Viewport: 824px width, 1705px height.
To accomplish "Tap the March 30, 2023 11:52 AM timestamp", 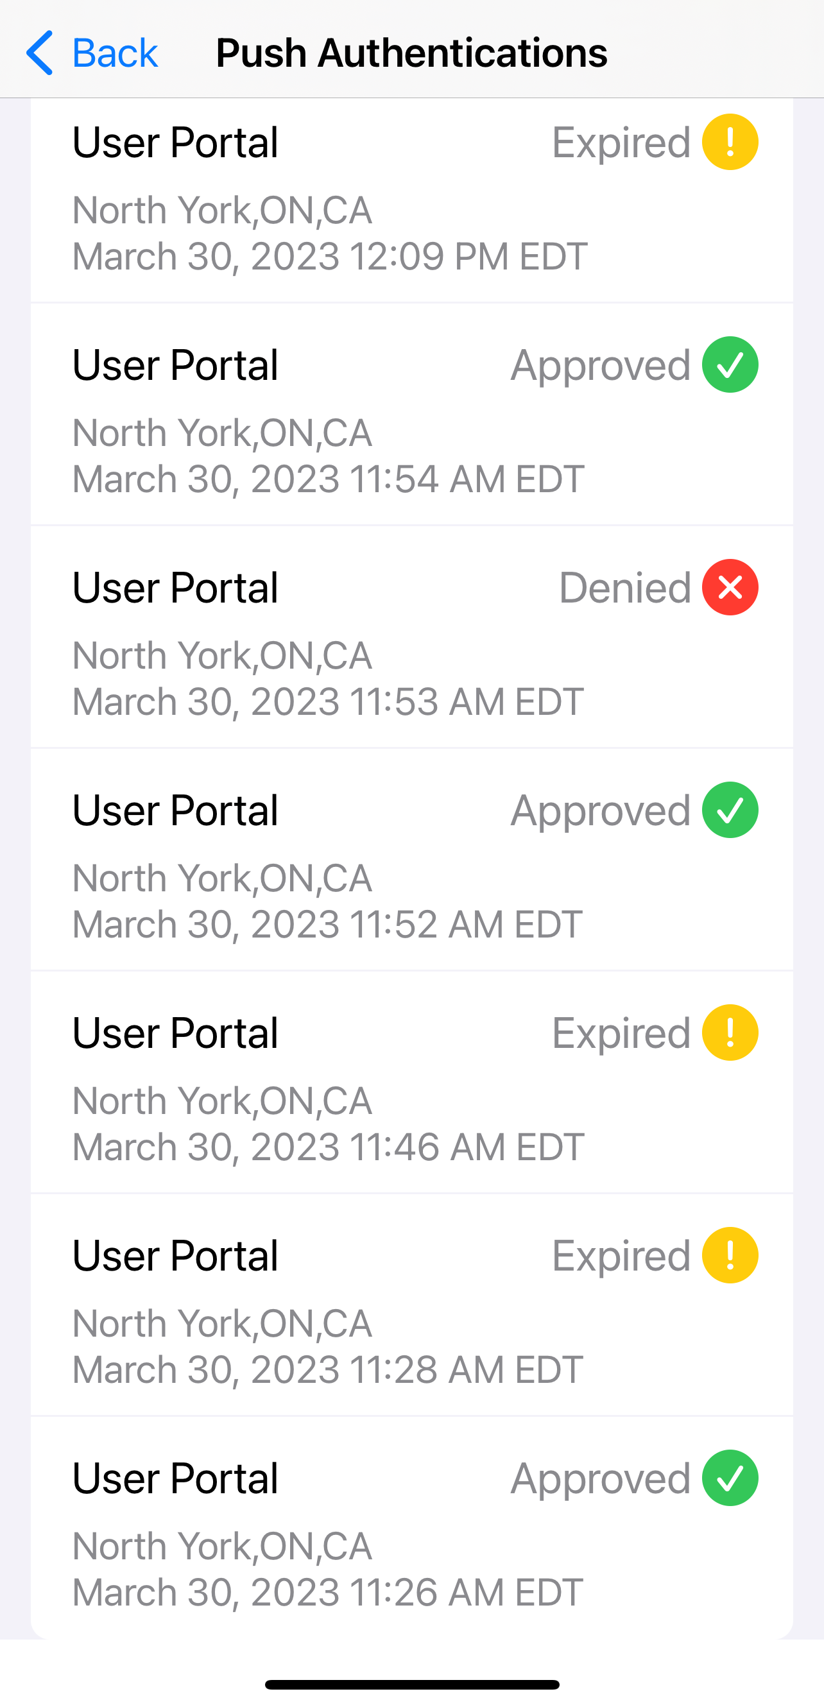I will click(x=327, y=924).
